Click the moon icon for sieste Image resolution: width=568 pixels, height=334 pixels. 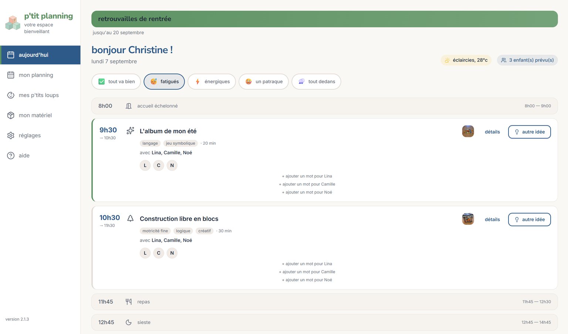tap(129, 322)
